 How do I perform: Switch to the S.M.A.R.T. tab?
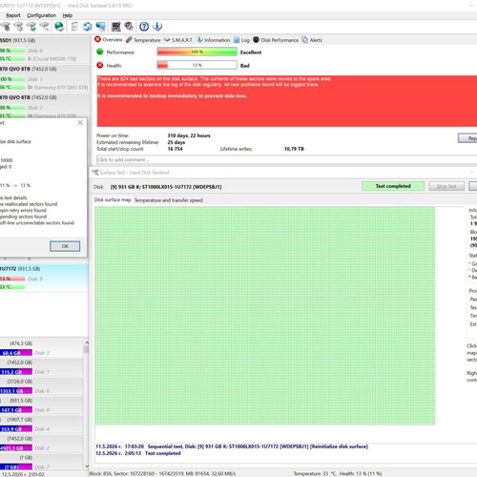tap(178, 40)
